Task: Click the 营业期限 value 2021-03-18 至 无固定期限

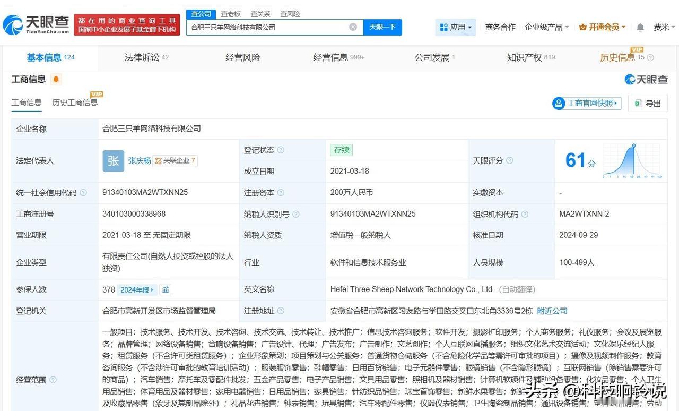Action: coord(146,235)
